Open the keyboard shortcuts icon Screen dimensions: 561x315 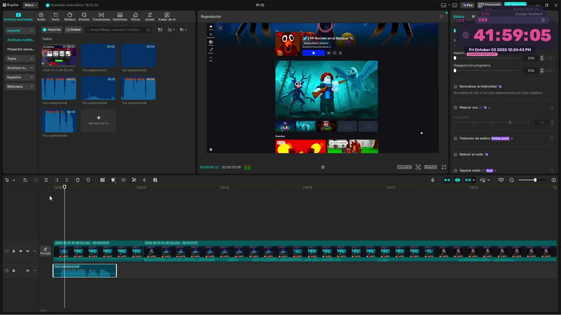[454, 5]
